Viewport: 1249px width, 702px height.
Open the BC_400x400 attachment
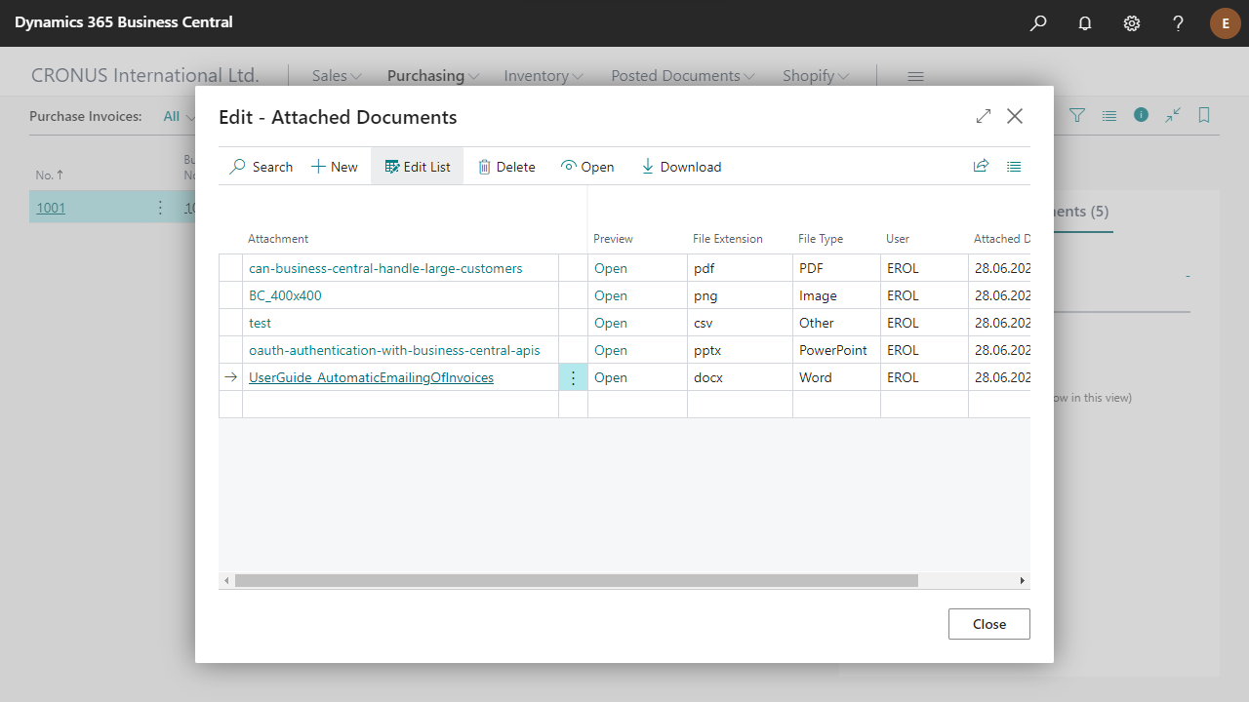[x=285, y=295]
